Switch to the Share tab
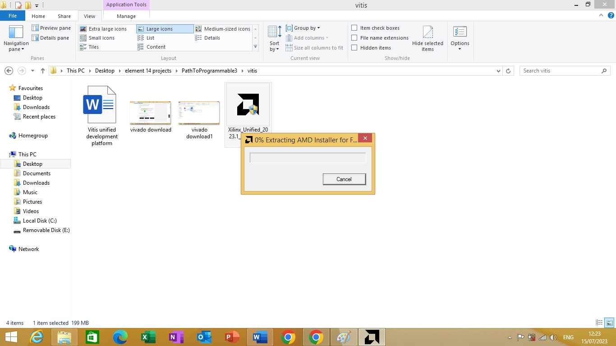 point(64,16)
